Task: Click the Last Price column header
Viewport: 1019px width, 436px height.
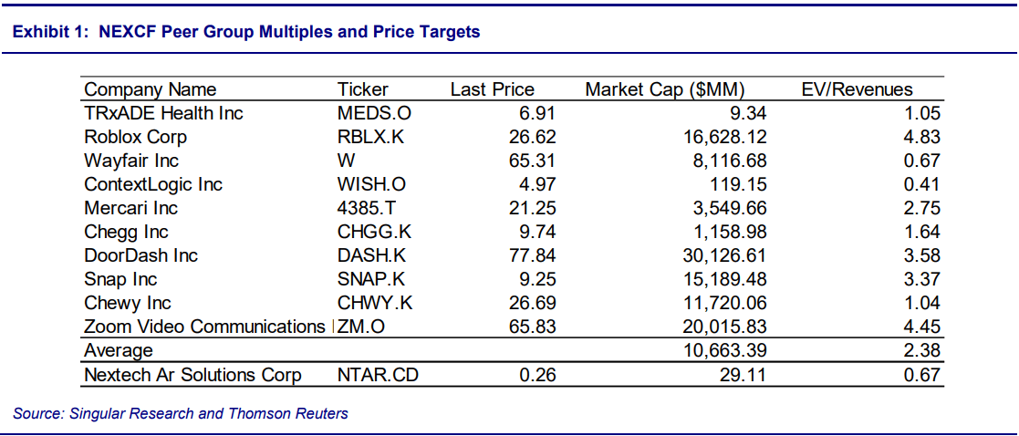Action: pyautogui.click(x=492, y=89)
